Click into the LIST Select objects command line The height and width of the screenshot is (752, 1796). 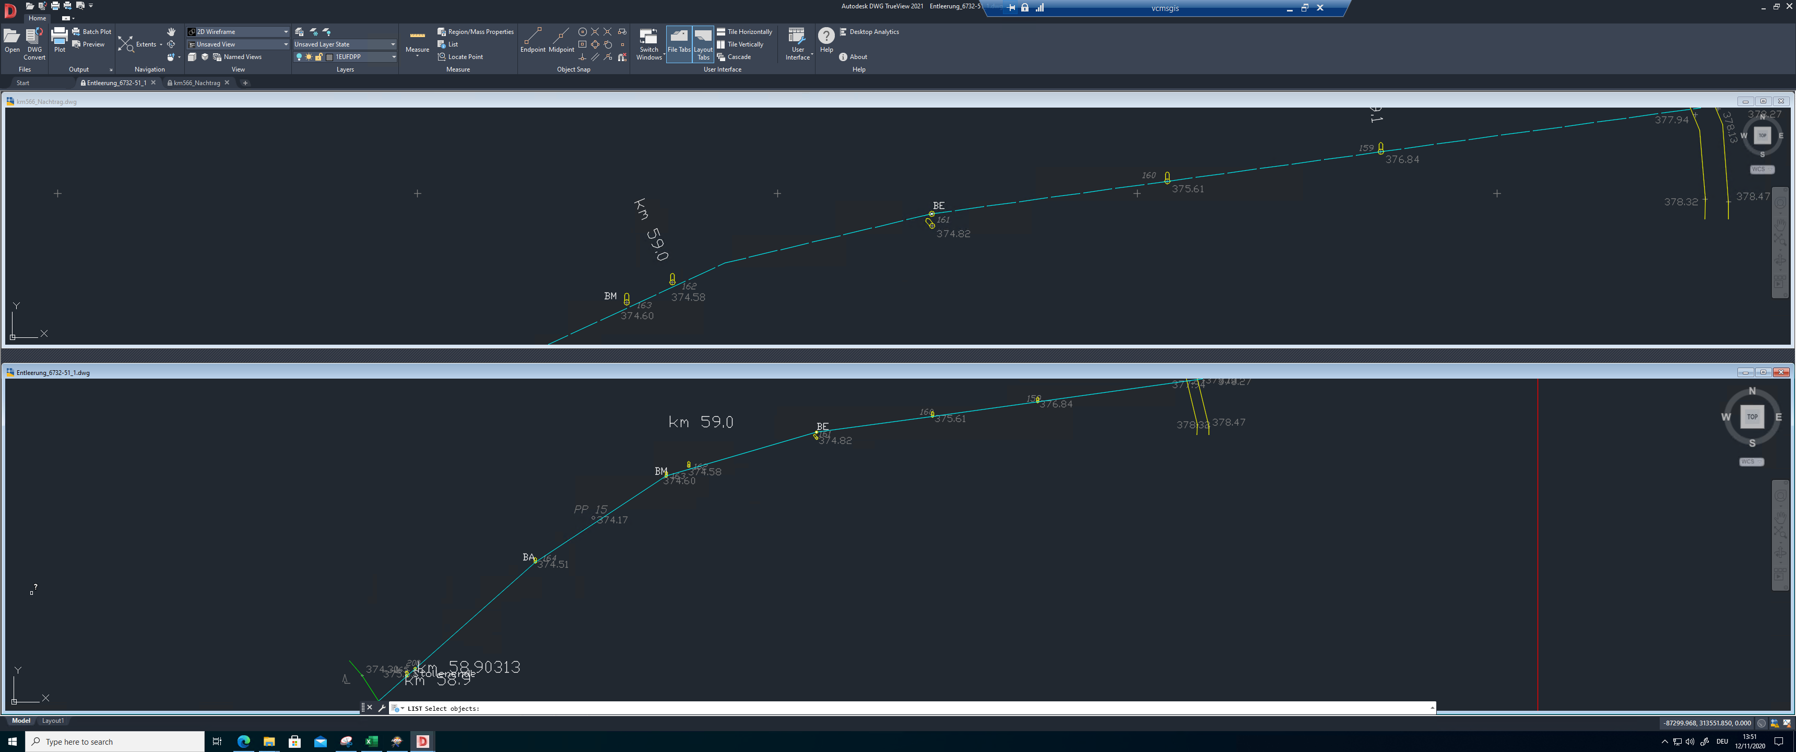pyautogui.click(x=912, y=708)
